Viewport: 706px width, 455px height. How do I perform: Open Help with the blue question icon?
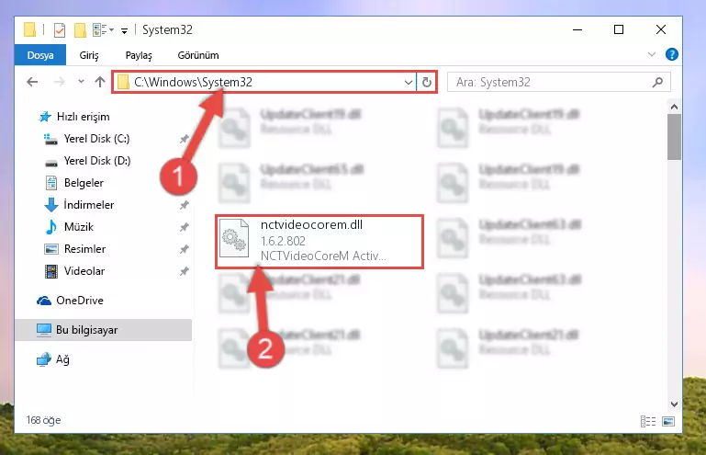[x=672, y=54]
